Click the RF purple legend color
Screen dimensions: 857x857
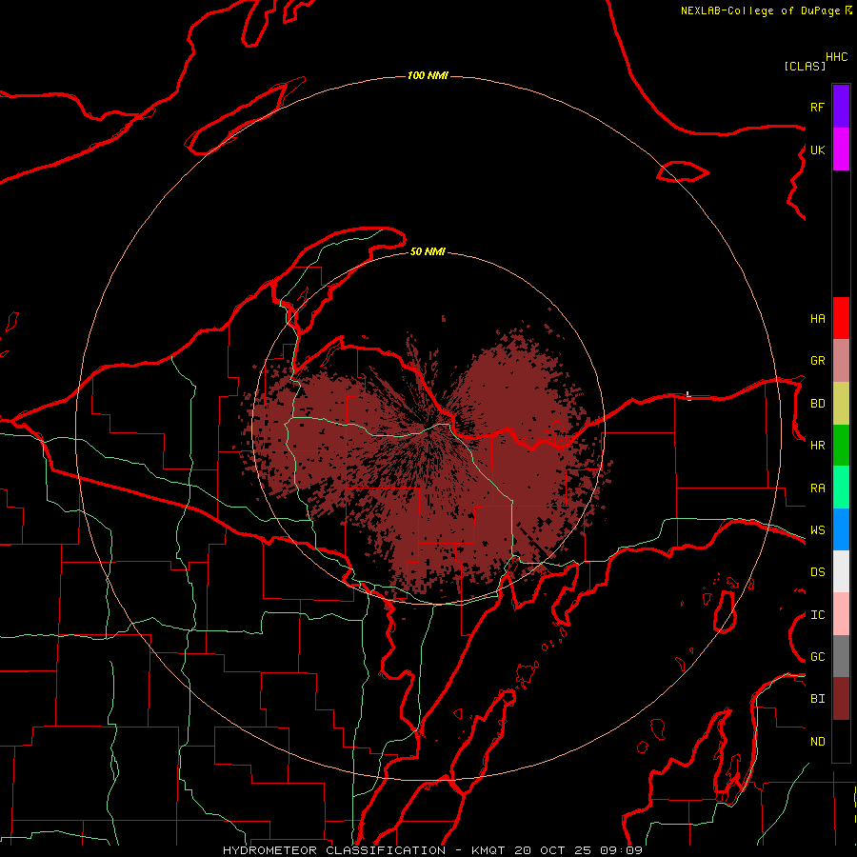pos(841,106)
